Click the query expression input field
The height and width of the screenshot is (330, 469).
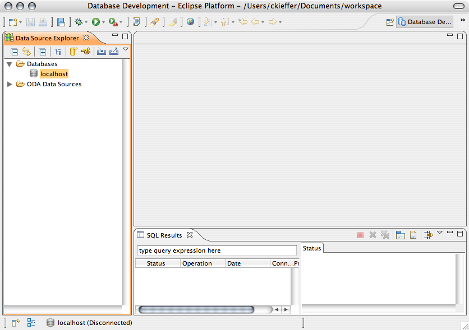(x=217, y=250)
